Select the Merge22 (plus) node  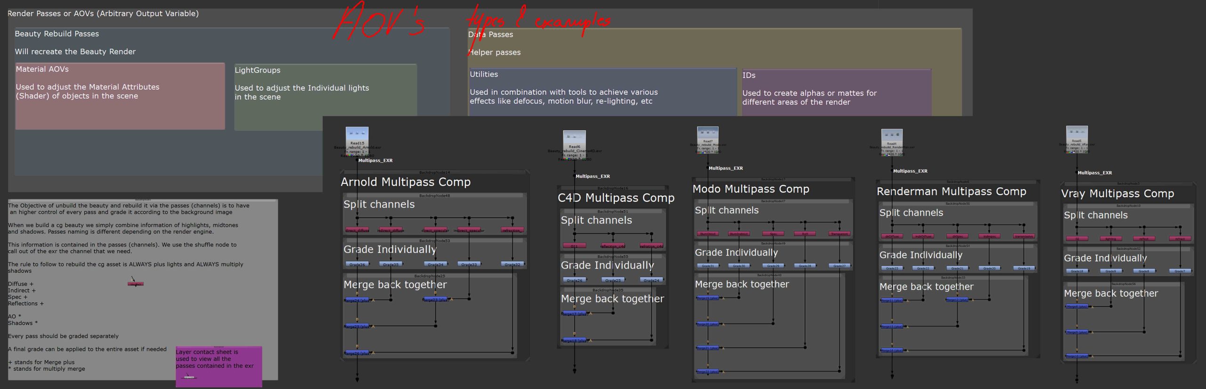[x=708, y=372]
